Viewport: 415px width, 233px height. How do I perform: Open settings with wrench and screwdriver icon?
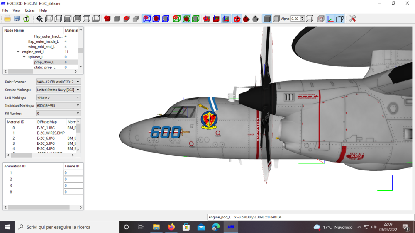point(352,19)
